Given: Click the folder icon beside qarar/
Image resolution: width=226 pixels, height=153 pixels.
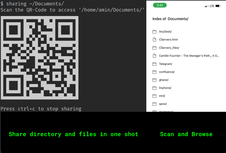Looking at the screenshot, I should click(x=154, y=104).
